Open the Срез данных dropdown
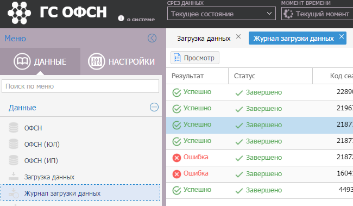 pos(221,14)
